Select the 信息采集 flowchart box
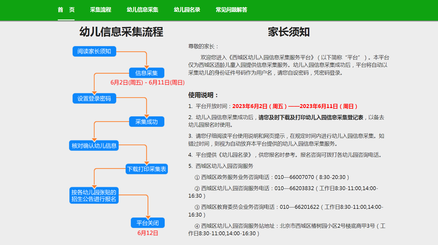Image resolution: width=438 pixels, height=245 pixels. (x=147, y=73)
